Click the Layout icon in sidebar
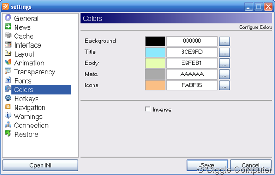This screenshot has height=175, width=275. coord(8,53)
